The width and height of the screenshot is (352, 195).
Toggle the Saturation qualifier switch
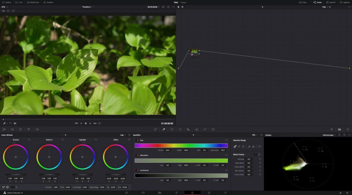(137, 155)
